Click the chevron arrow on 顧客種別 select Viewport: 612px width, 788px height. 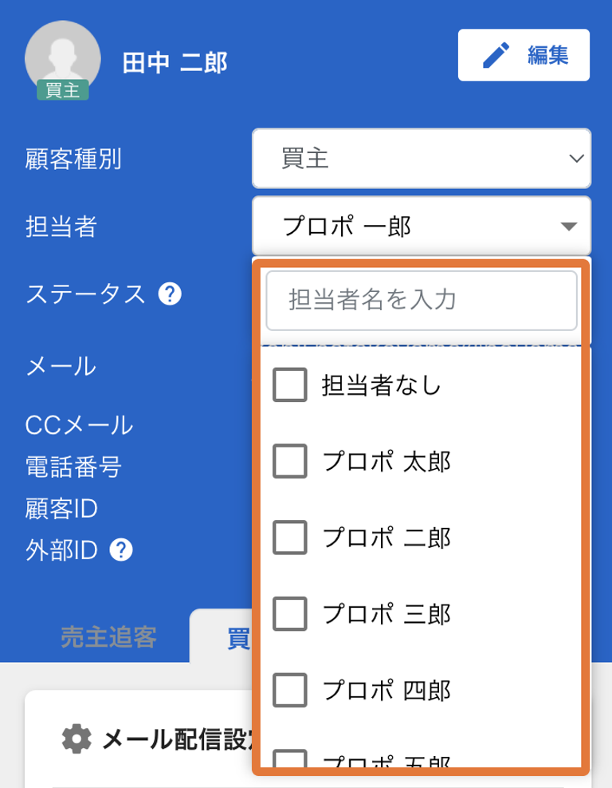pyautogui.click(x=576, y=159)
